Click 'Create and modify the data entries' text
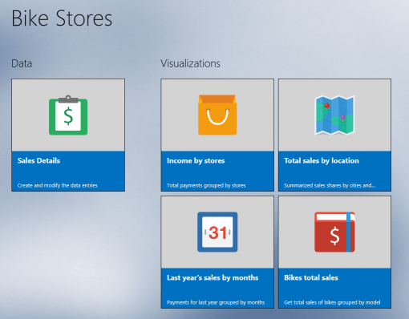 coord(58,185)
